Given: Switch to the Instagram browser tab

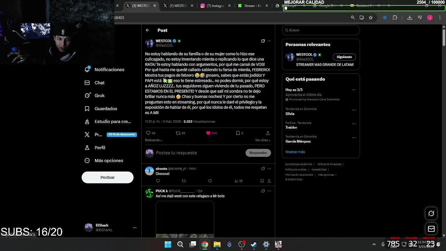Looking at the screenshot, I should point(215,6).
